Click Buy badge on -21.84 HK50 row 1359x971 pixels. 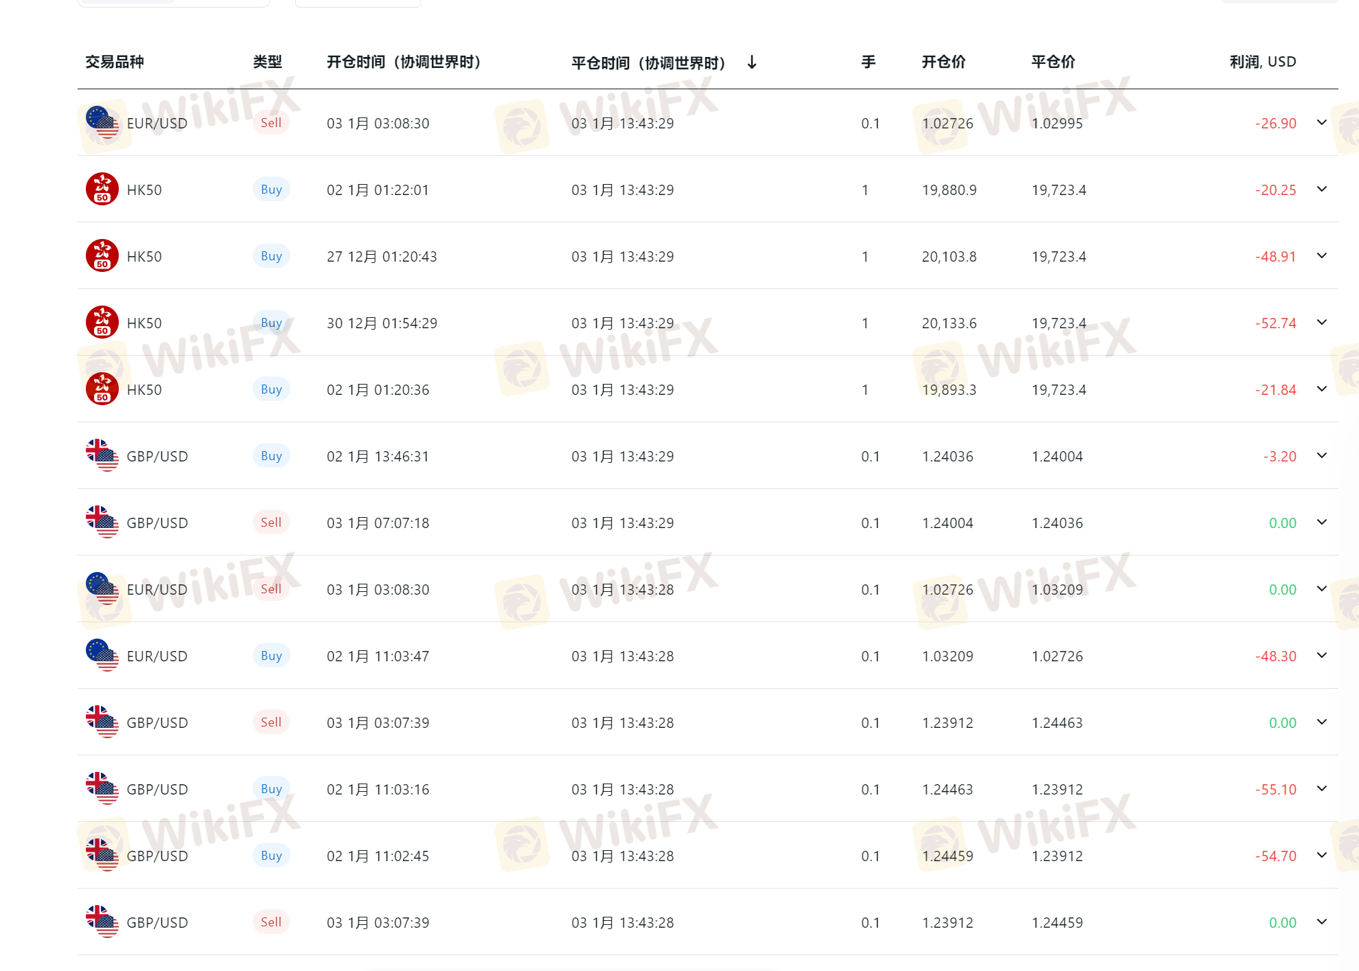click(x=271, y=389)
